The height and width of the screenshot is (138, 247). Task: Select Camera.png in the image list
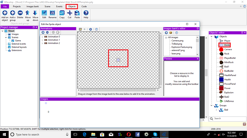[x=177, y=41]
